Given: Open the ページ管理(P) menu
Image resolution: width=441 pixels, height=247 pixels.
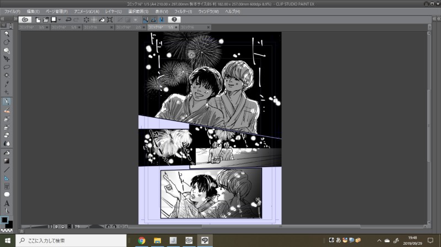Looking at the screenshot, I should [57, 12].
